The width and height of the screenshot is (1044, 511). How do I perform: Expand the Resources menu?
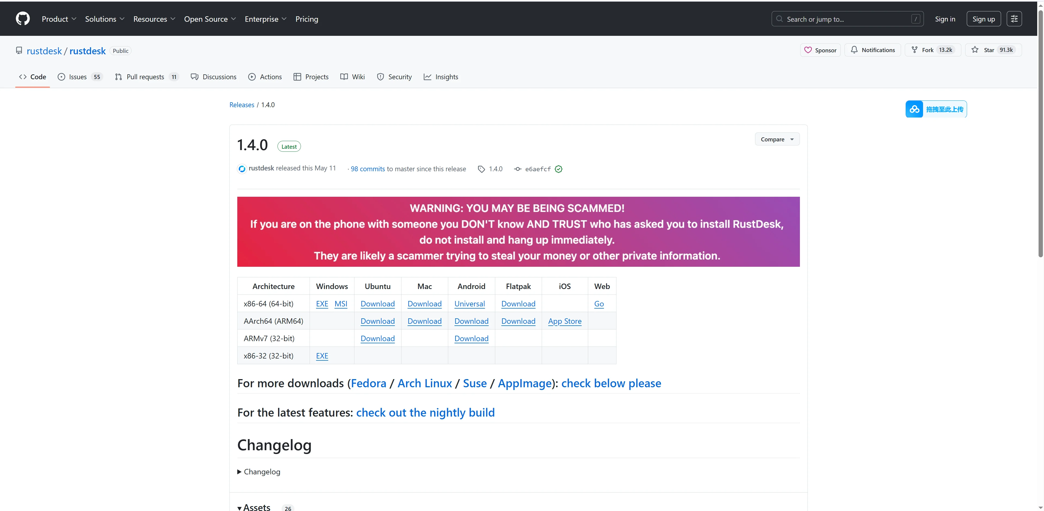(154, 19)
